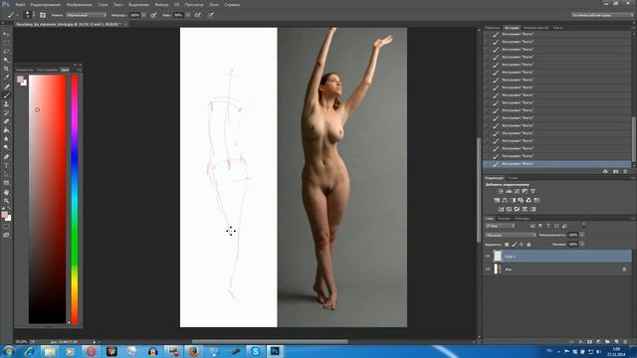This screenshot has width=637, height=358.
Task: Toggle lock image pixels brush icon
Action: 515,245
